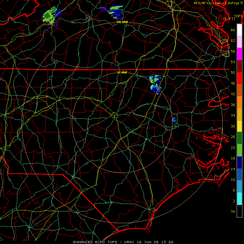
Task: Click the green-cored echo near the 50 NMI ring
Action: (155, 79)
